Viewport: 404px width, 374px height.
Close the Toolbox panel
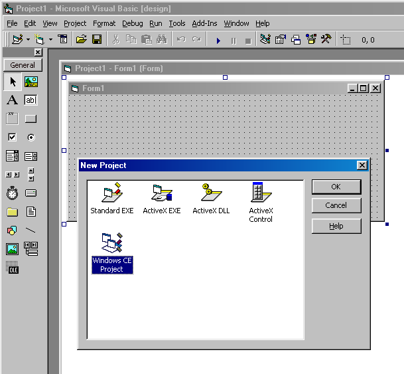click(x=38, y=52)
